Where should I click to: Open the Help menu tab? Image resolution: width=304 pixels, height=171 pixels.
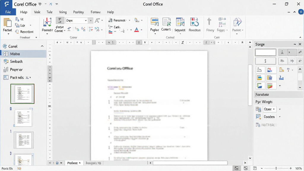coord(110,12)
